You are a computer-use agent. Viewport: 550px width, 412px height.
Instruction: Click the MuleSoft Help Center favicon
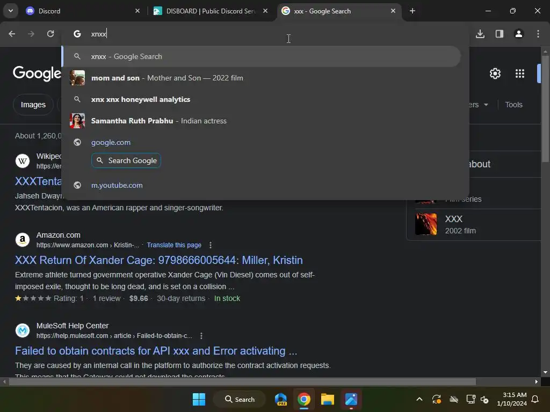click(23, 330)
